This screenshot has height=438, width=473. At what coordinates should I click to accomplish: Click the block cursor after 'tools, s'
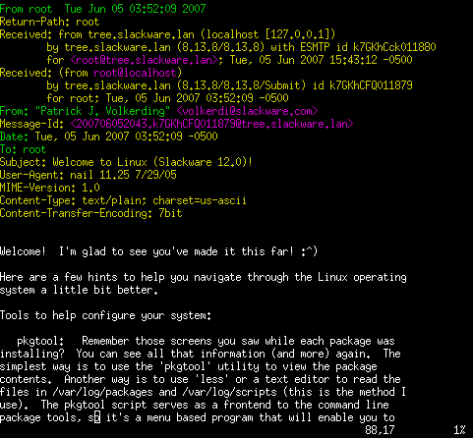coord(97,418)
